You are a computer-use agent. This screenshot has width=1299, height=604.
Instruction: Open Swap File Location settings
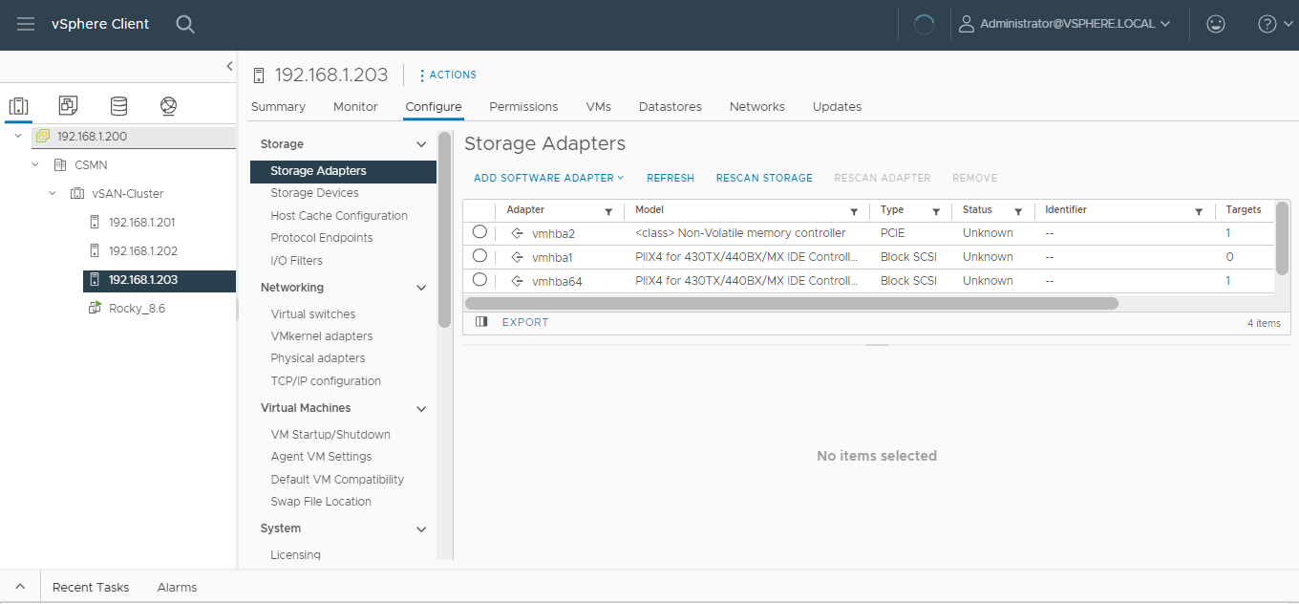tap(321, 502)
